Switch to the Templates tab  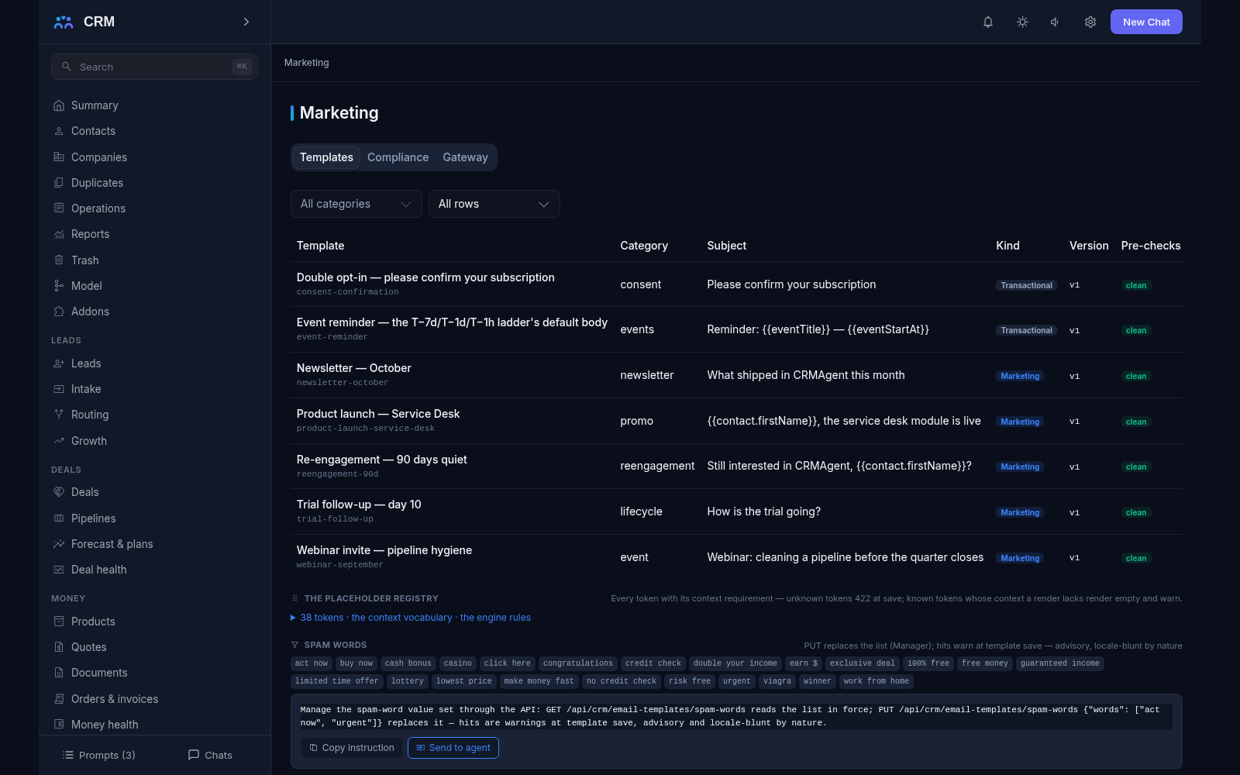326,157
